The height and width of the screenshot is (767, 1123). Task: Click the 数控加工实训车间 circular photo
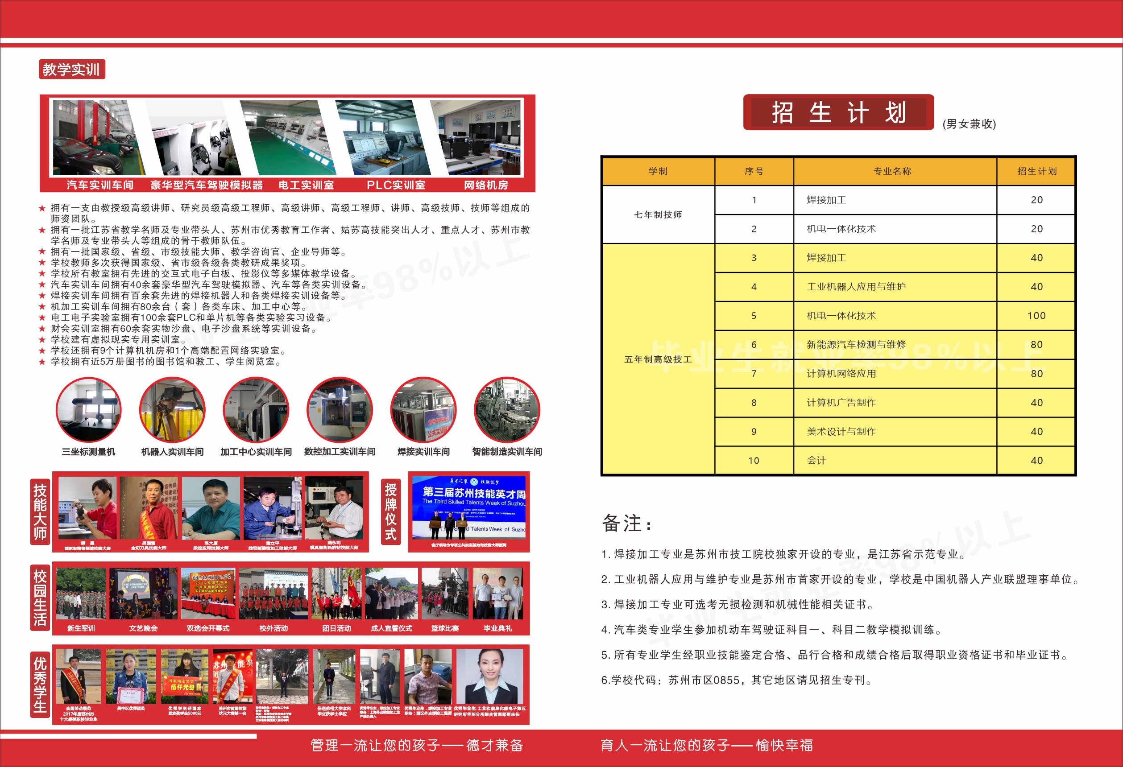point(340,409)
